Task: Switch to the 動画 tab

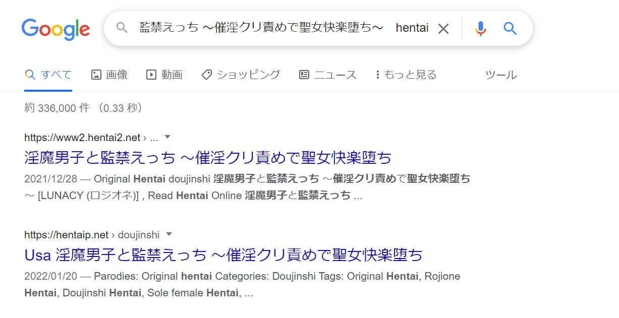Action: 164,75
